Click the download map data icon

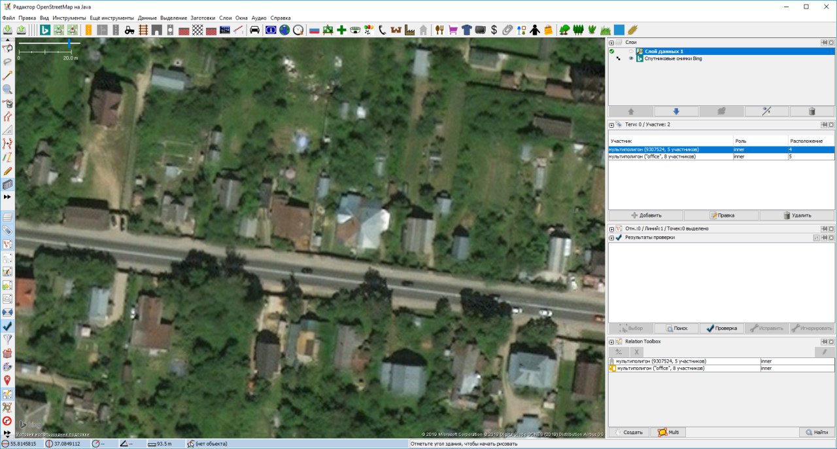pyautogui.click(x=8, y=30)
